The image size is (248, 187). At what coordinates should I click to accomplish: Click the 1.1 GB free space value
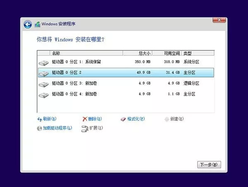click(x=174, y=94)
